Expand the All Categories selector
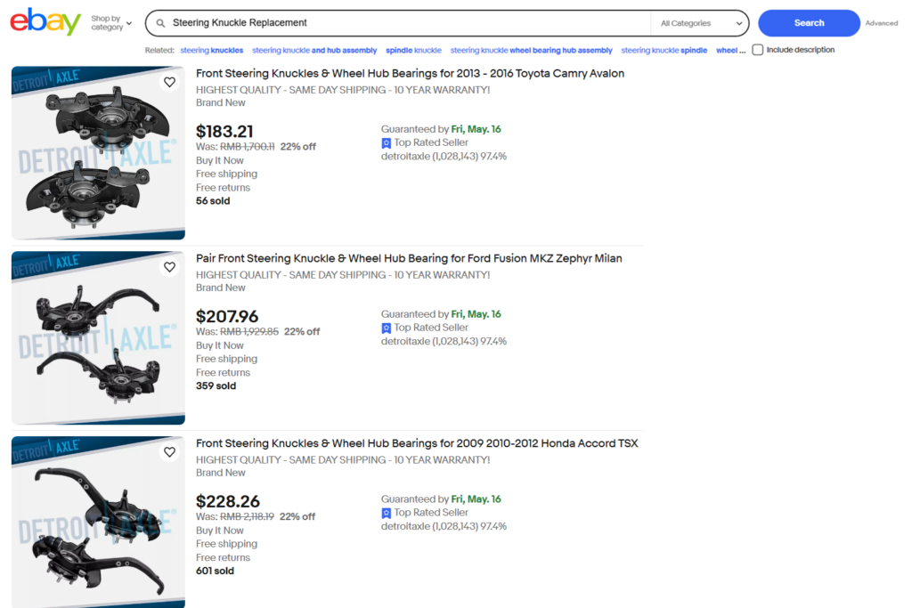912x608 pixels. click(700, 23)
